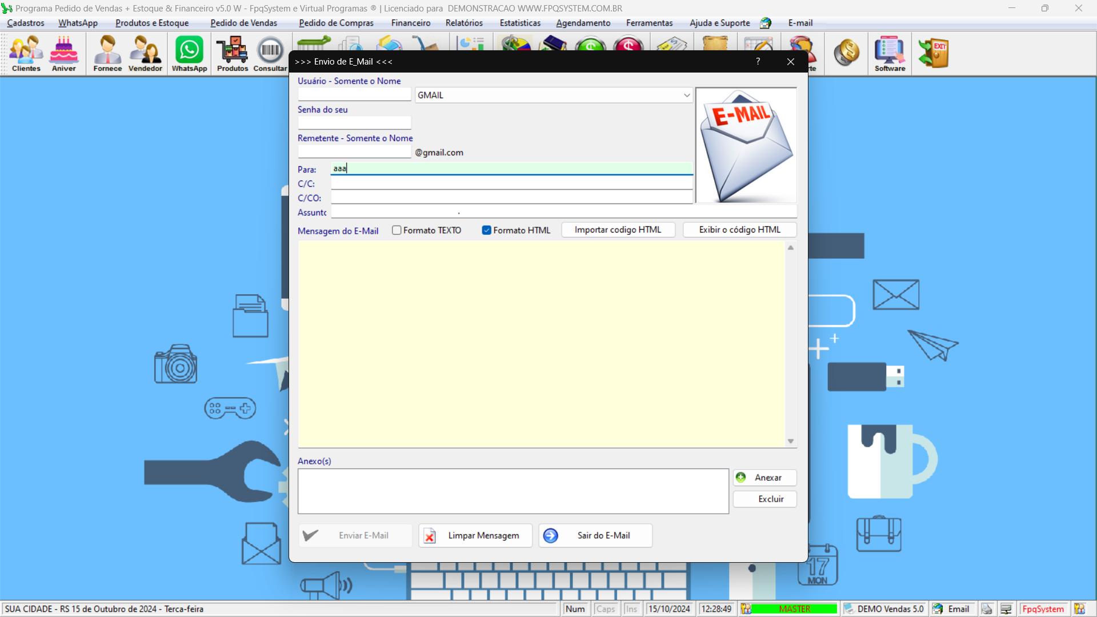1097x617 pixels.
Task: Toggle Formato HTML checkbox
Action: pyautogui.click(x=486, y=230)
